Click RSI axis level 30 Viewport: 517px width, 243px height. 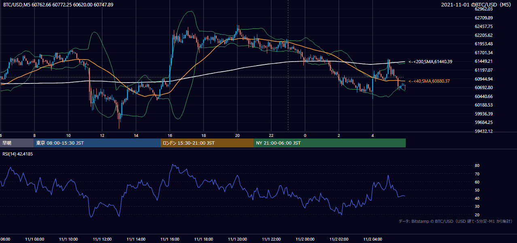pos(477,207)
